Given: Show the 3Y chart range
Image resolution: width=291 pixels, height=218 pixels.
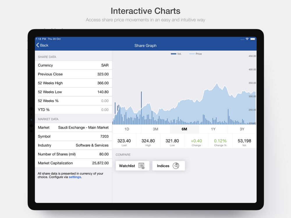Looking at the screenshot, I should pyautogui.click(x=242, y=129).
